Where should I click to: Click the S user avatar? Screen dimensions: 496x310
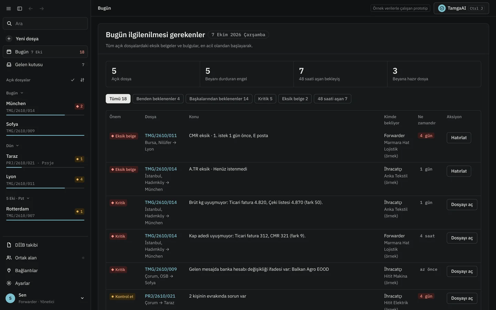[x=10, y=298]
